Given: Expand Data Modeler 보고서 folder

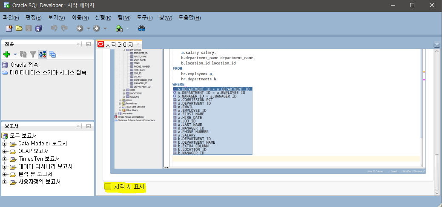Looking at the screenshot, I should pos(5,144).
